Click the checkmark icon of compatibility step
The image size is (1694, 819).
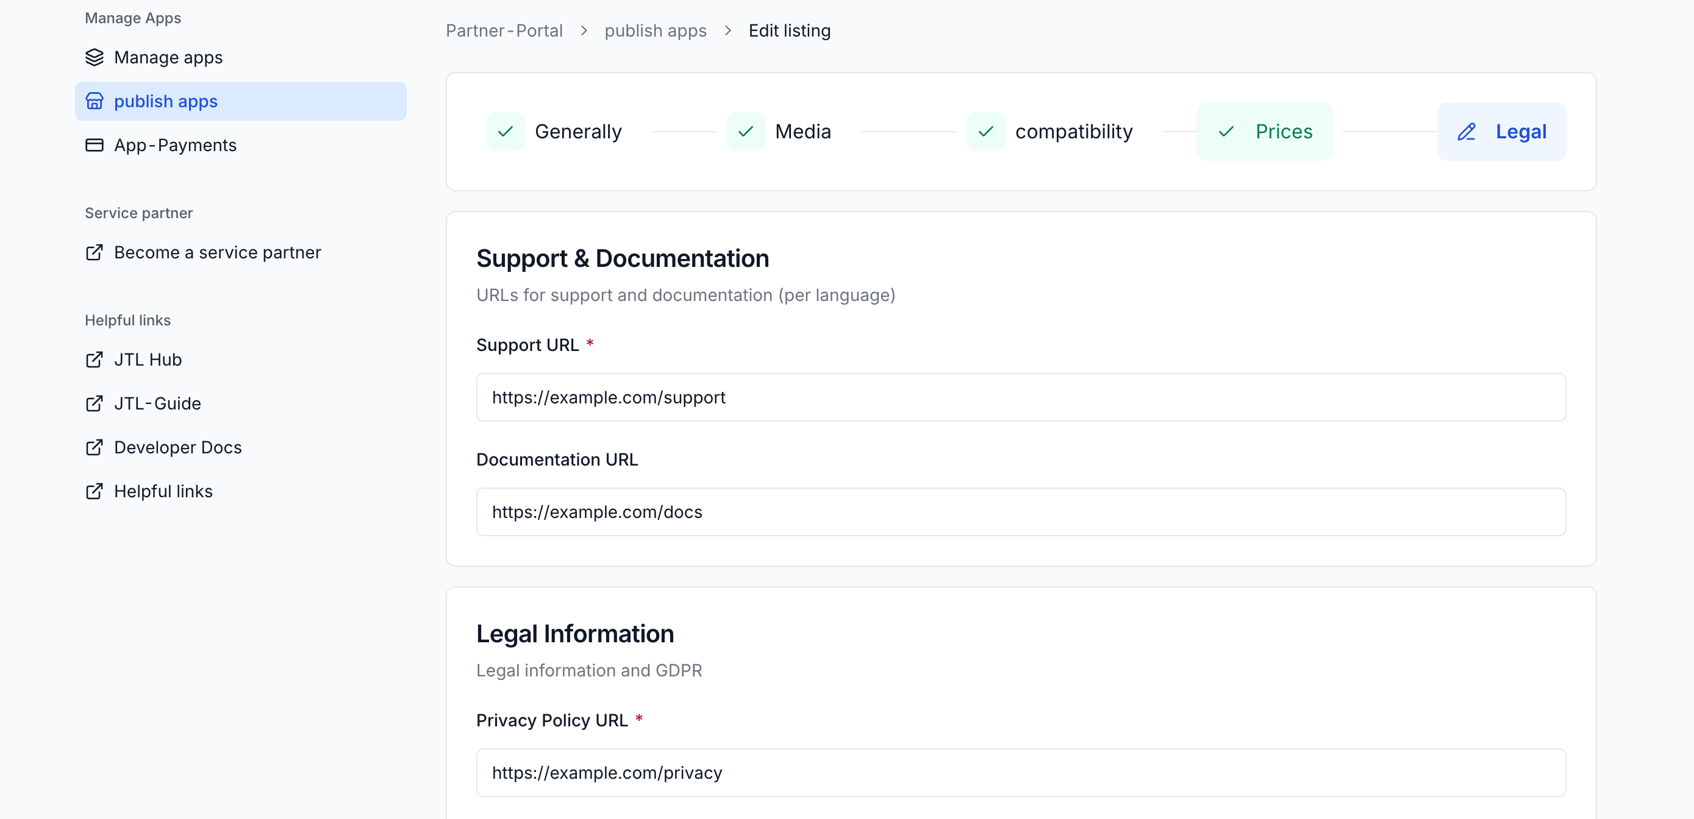(986, 132)
